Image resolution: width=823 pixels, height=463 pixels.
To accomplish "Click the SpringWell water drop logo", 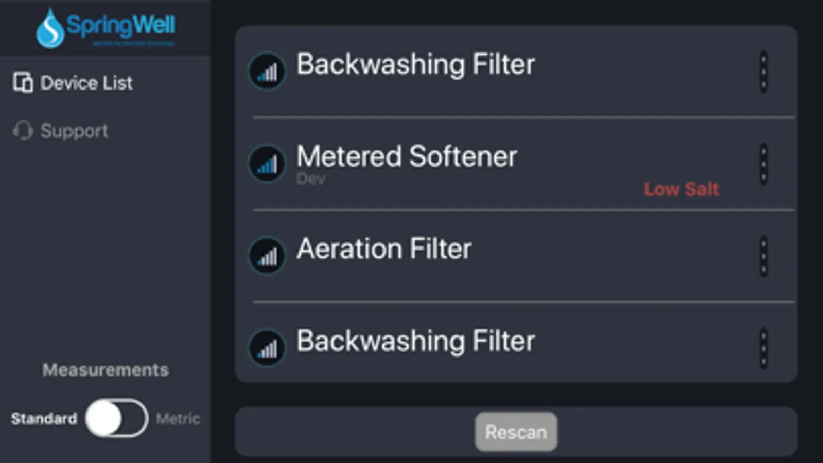I will 50,29.
